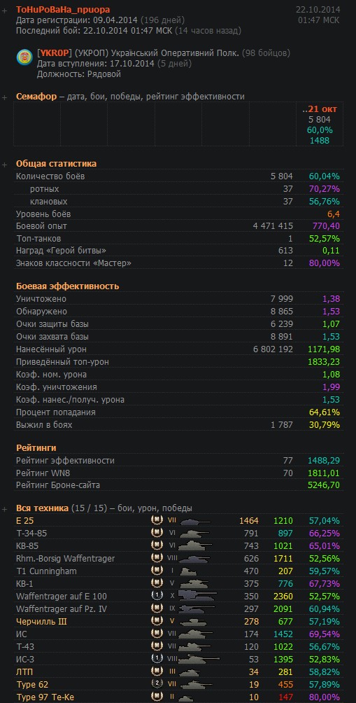Click the mastery badge in the E 25 row
356x703 pixels.
(x=157, y=520)
